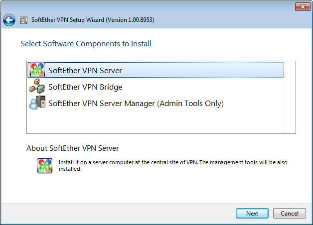
Task: Select SoftEther VPN Server list entry text
Action: tap(85, 71)
